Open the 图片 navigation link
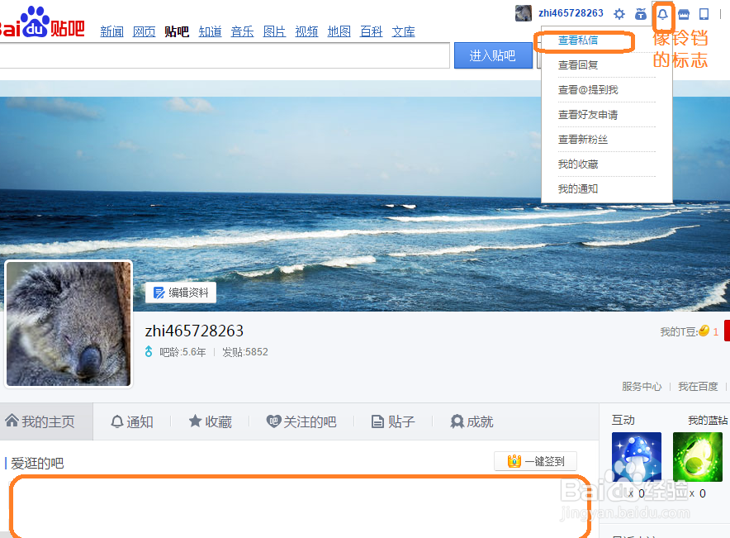 coord(274,31)
